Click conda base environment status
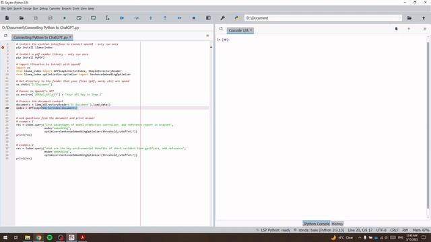This screenshot has width=431, height=242. [319, 230]
